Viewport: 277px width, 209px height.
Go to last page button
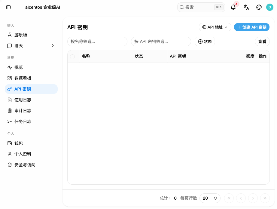[265, 198]
